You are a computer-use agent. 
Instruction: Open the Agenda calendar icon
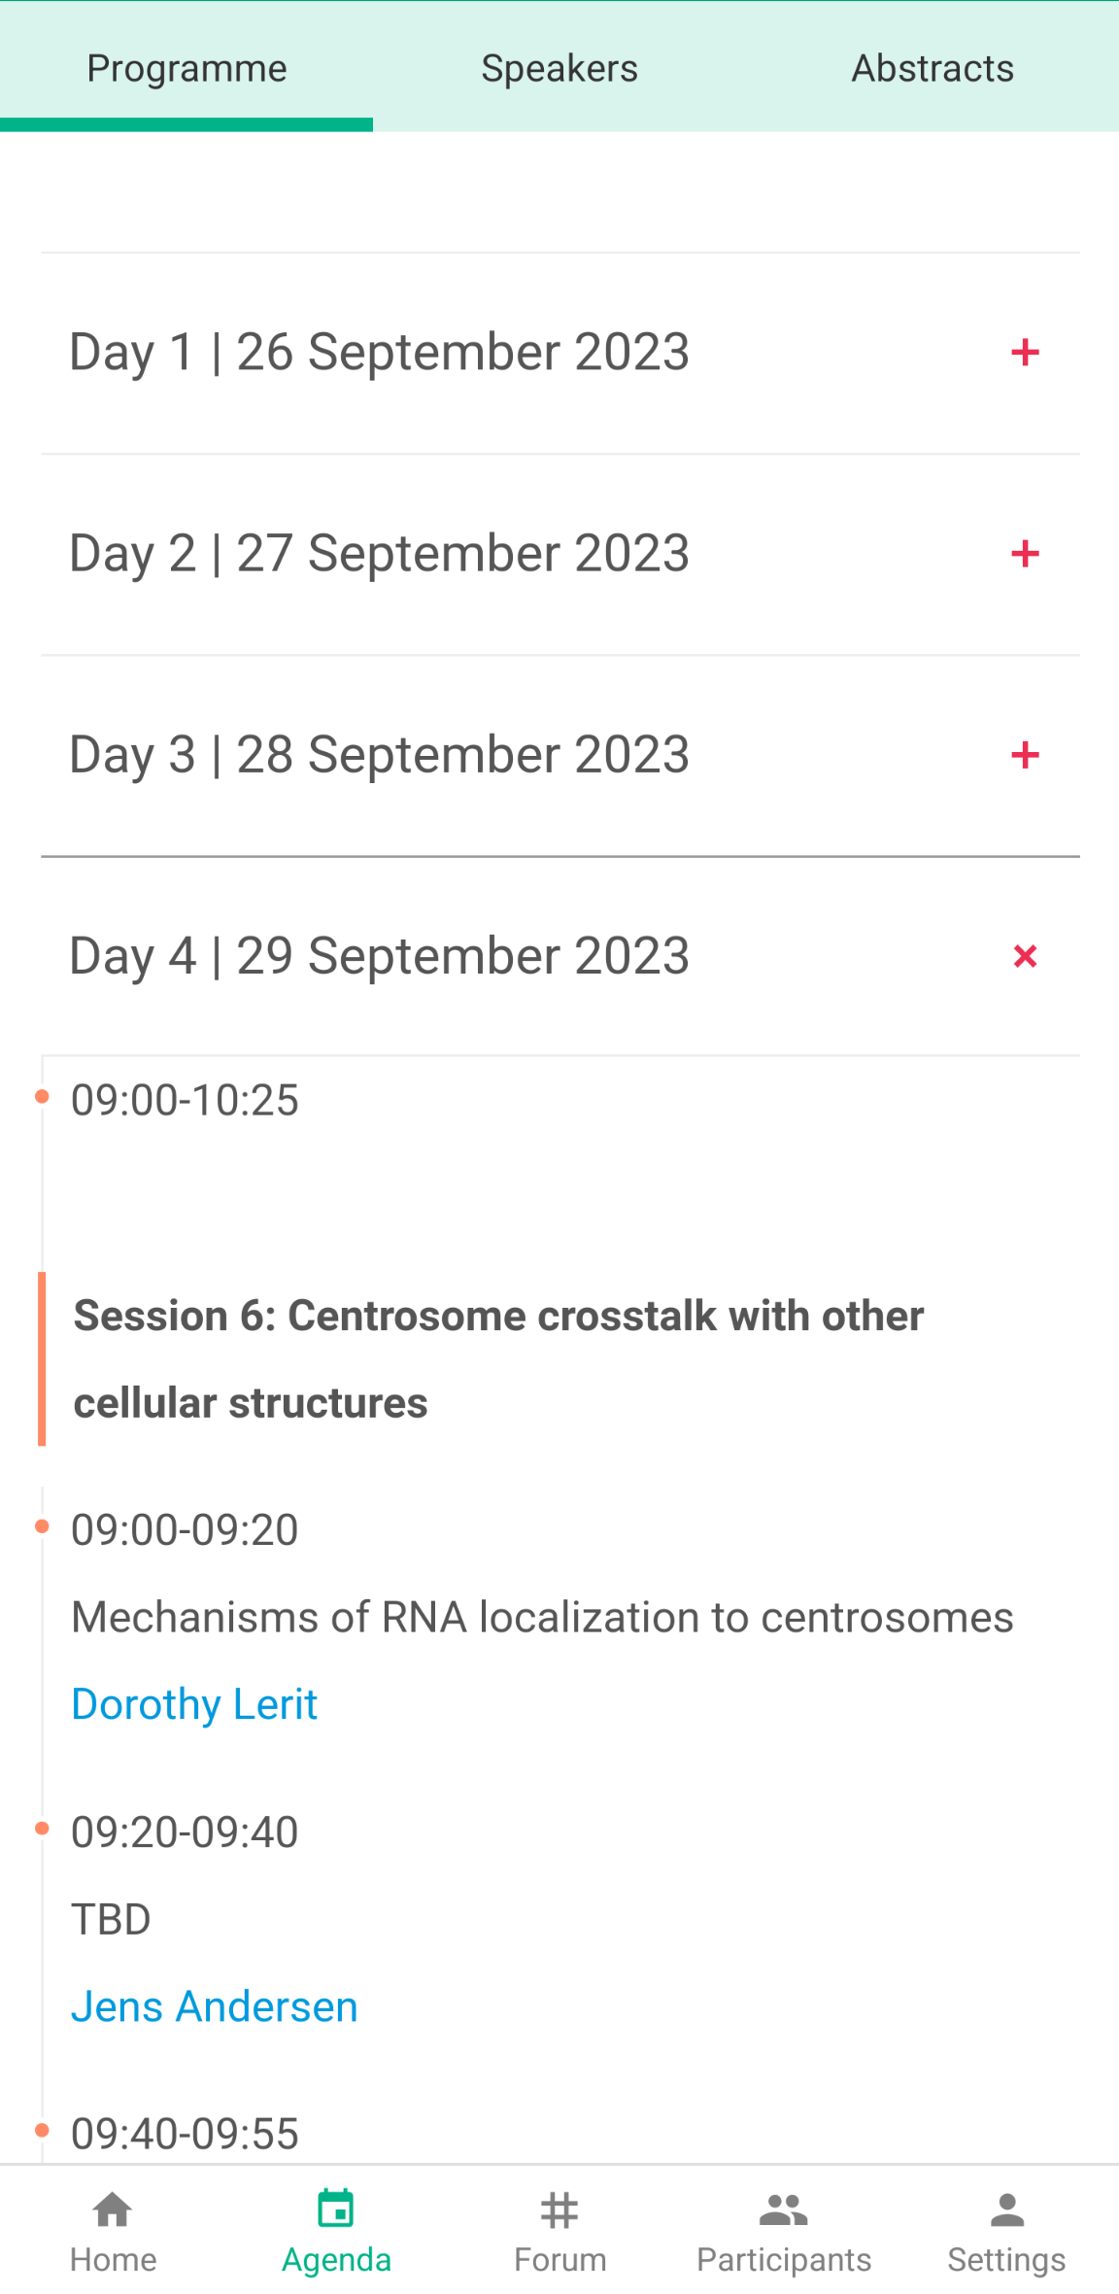(x=336, y=2210)
